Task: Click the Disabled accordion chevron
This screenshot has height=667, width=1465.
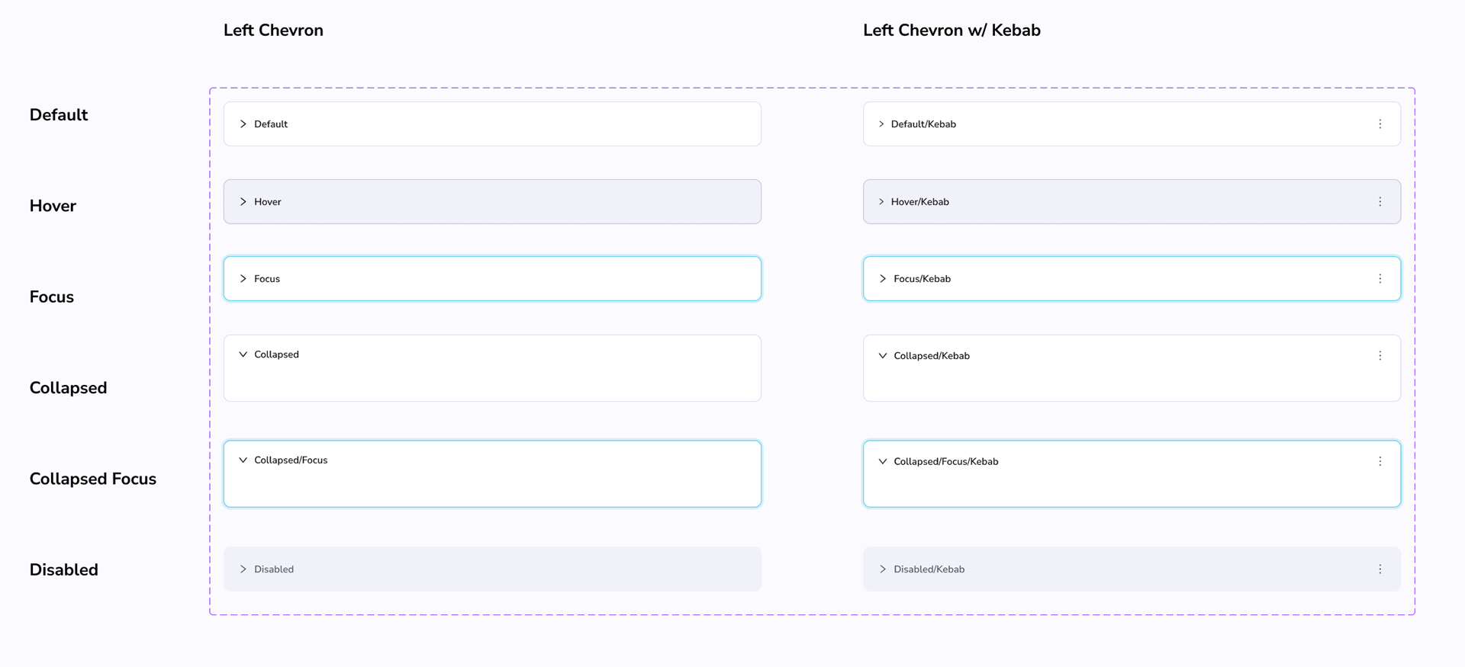Action: pos(243,569)
